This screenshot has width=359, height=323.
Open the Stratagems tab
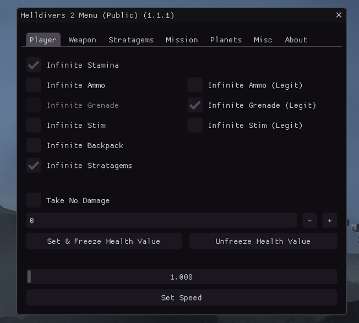tap(131, 40)
